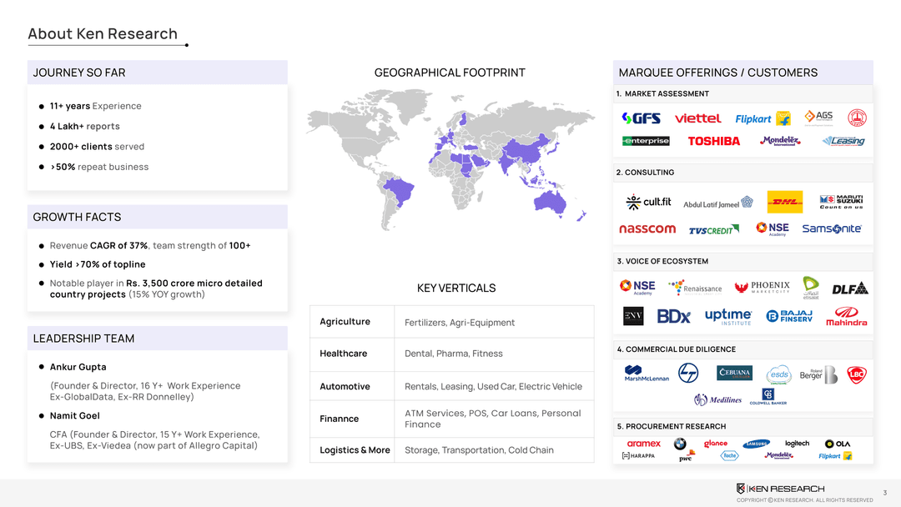901x507 pixels.
Task: Click the DLF logo
Action: 849,288
